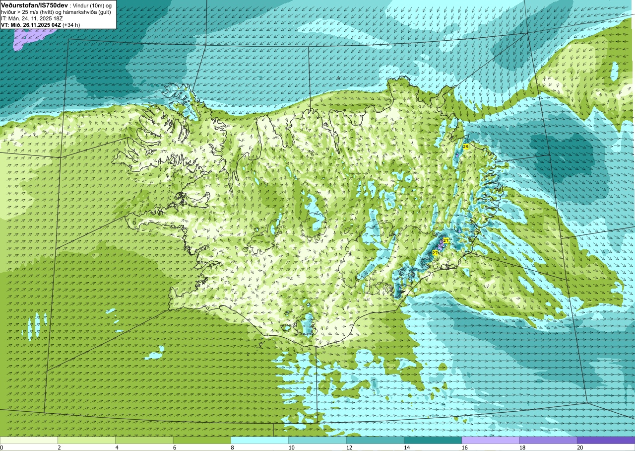Select the 10–12 m/s light teal legend swatch
Image resolution: width=635 pixels, height=451 pixels.
click(x=317, y=440)
